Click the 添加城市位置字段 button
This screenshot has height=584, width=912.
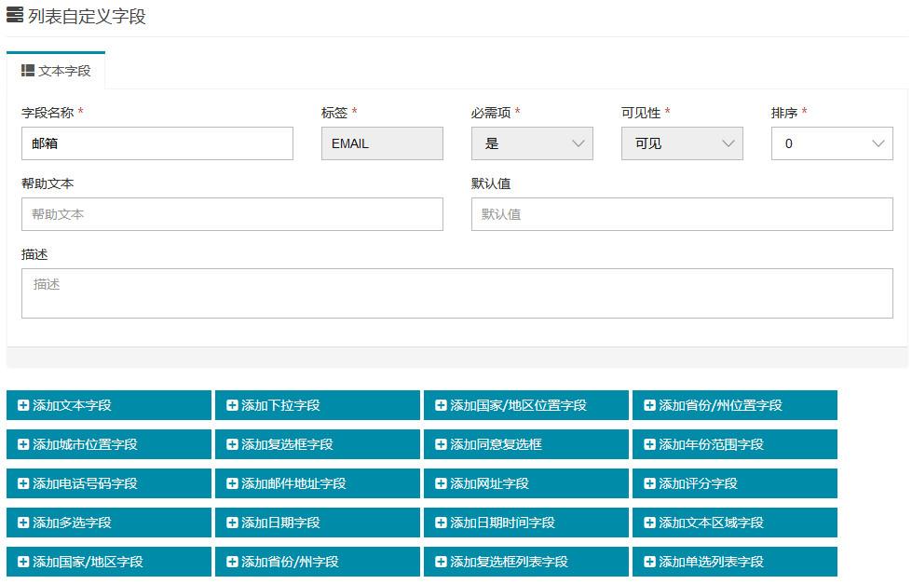coord(109,444)
